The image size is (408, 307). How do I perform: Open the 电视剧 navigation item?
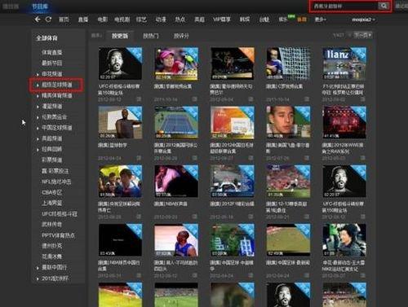point(122,20)
